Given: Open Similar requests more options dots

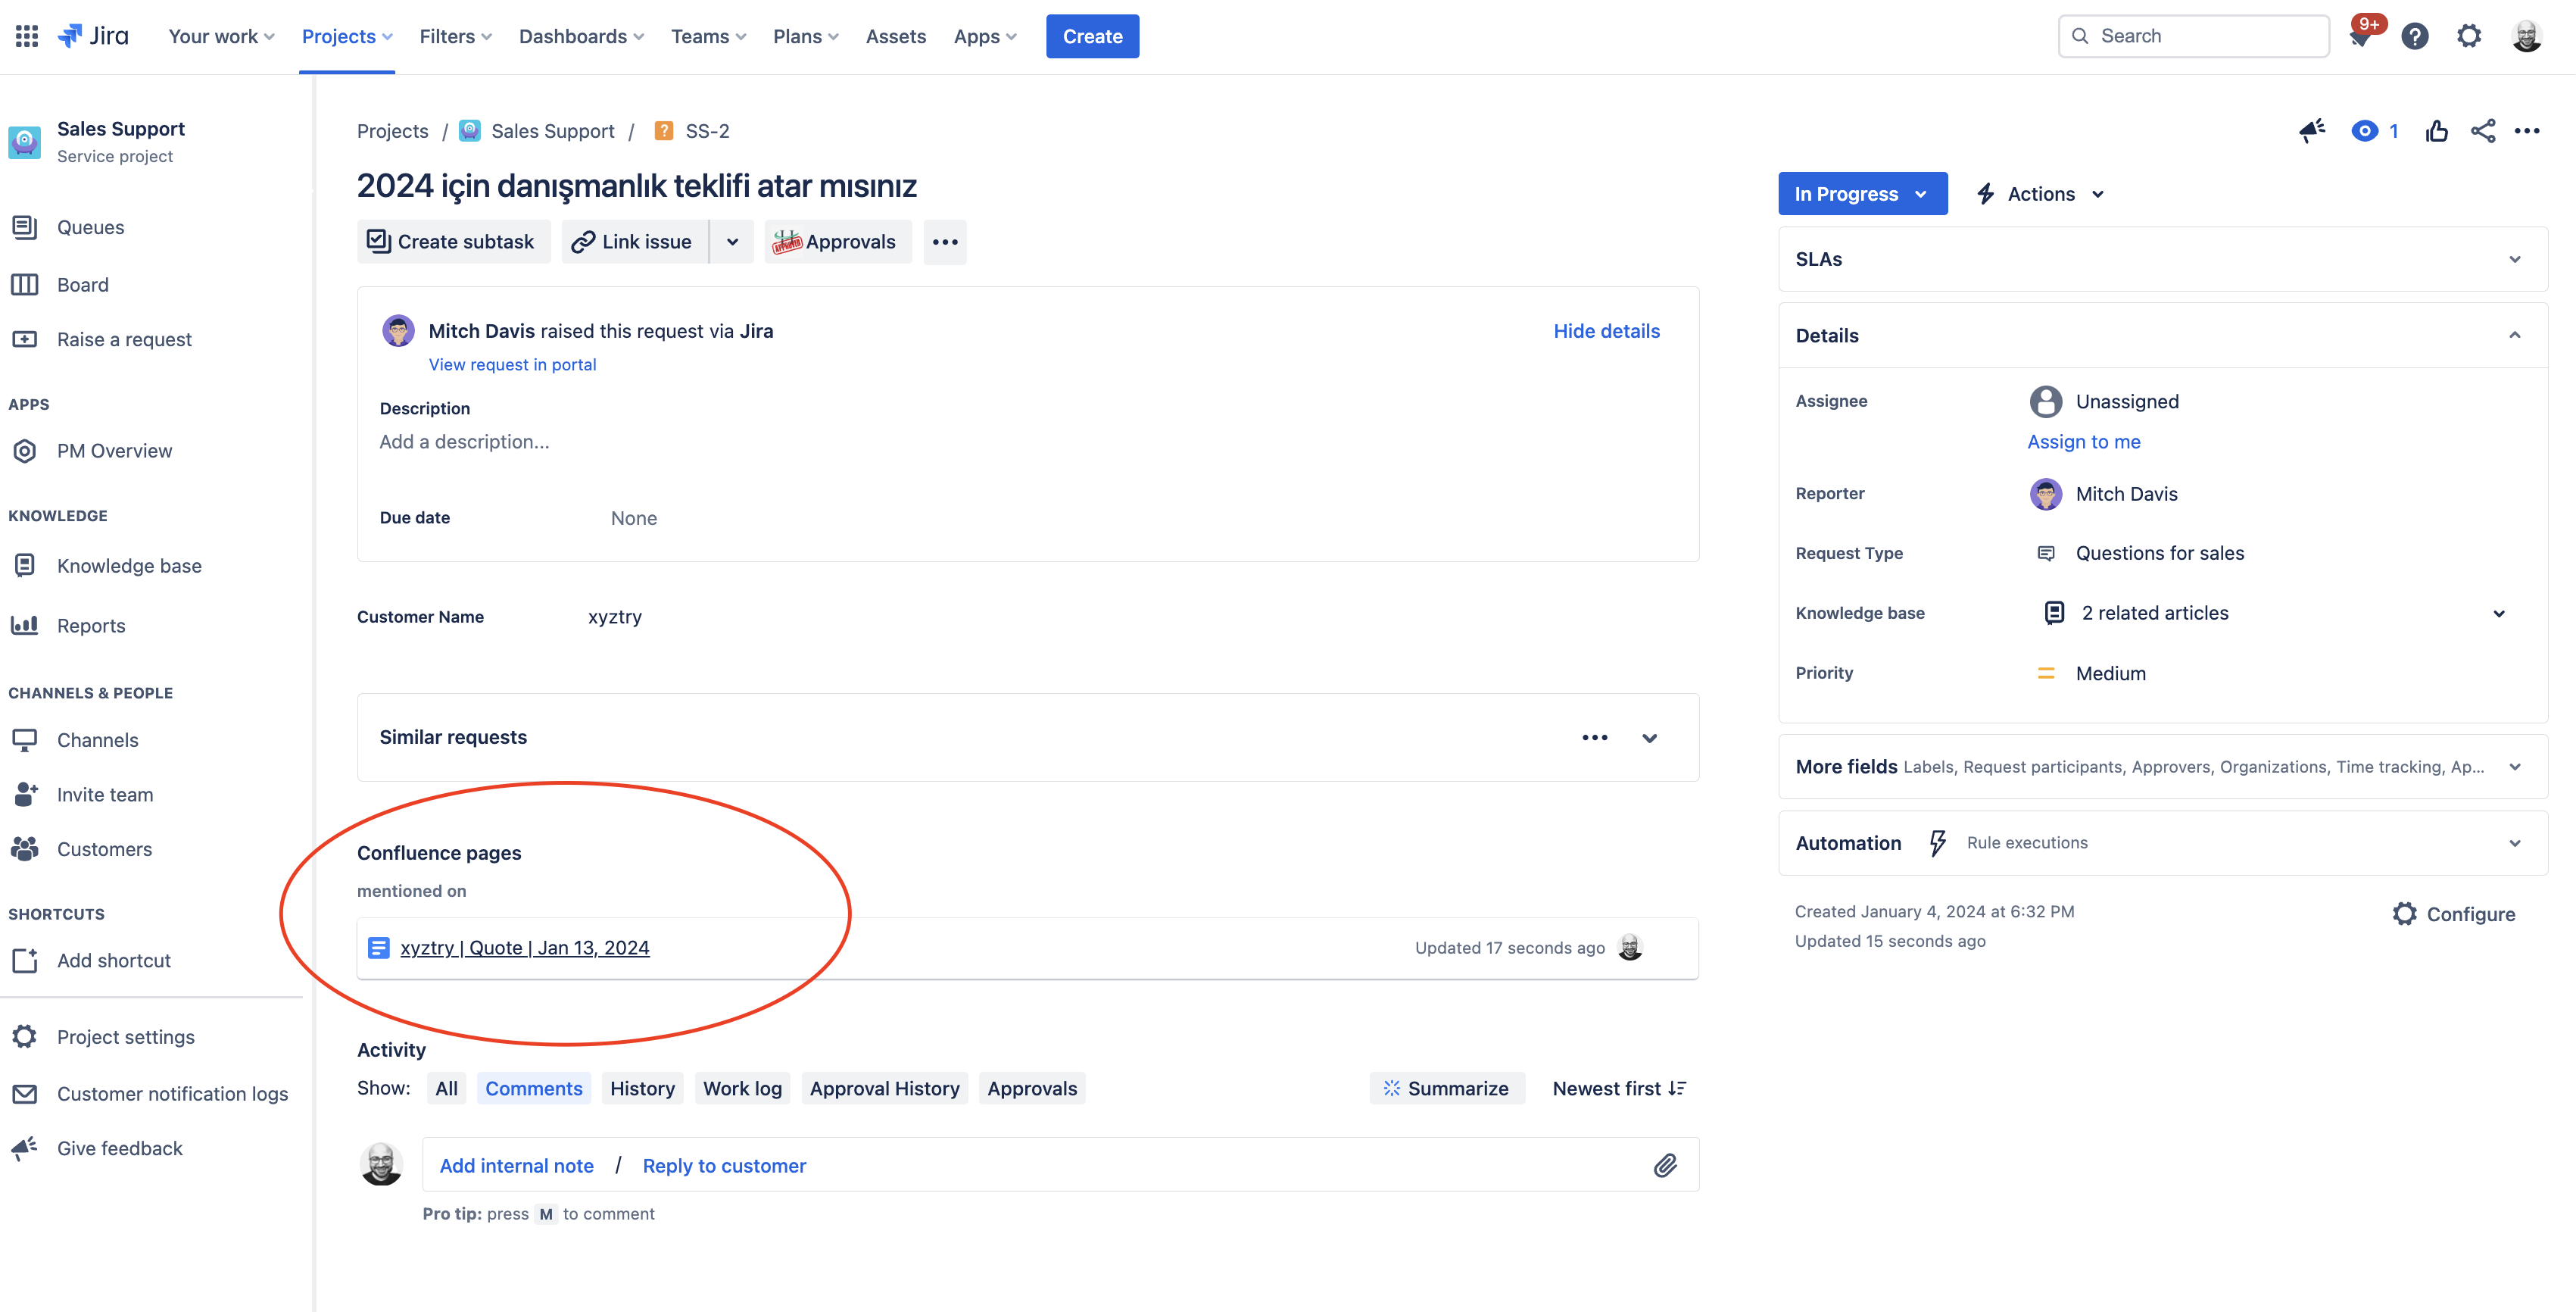Looking at the screenshot, I should (1595, 736).
